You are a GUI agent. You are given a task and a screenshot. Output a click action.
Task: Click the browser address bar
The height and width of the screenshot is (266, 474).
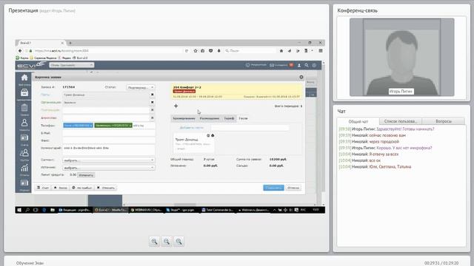(109, 51)
